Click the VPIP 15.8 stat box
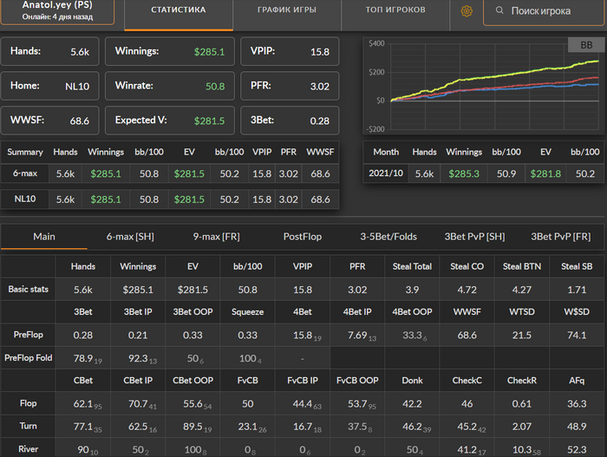The height and width of the screenshot is (457, 607). tap(290, 51)
